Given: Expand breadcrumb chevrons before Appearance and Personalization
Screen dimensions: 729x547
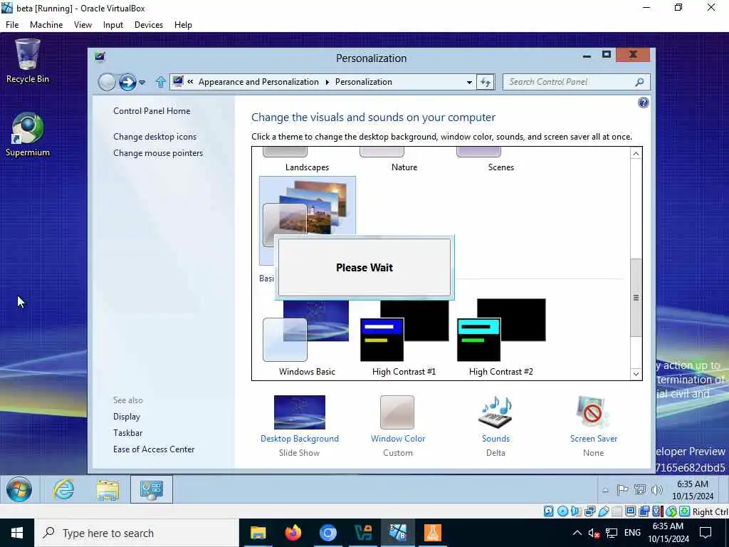Looking at the screenshot, I should tap(190, 82).
